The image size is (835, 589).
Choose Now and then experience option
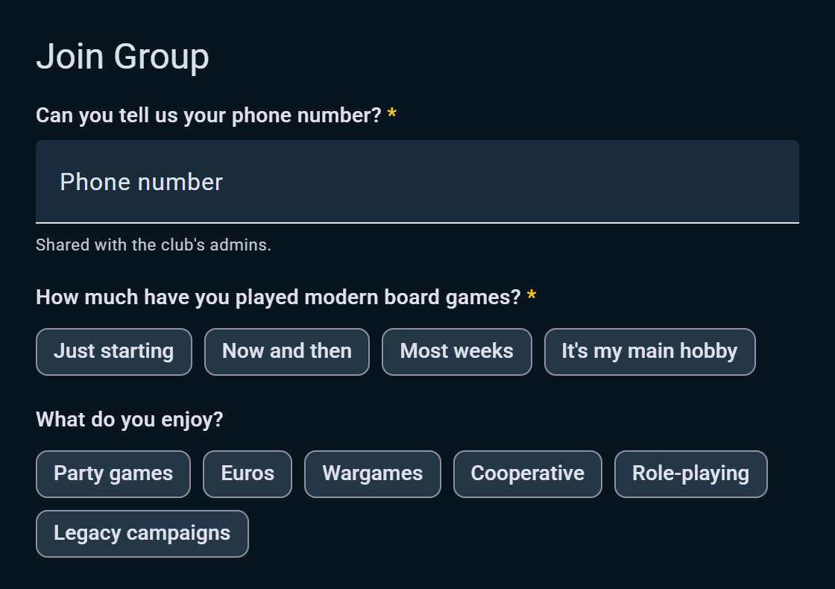coord(287,351)
